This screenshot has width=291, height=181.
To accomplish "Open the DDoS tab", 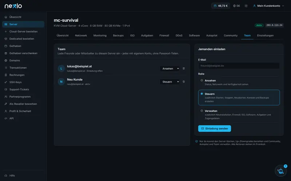I will pyautogui.click(x=179, y=35).
